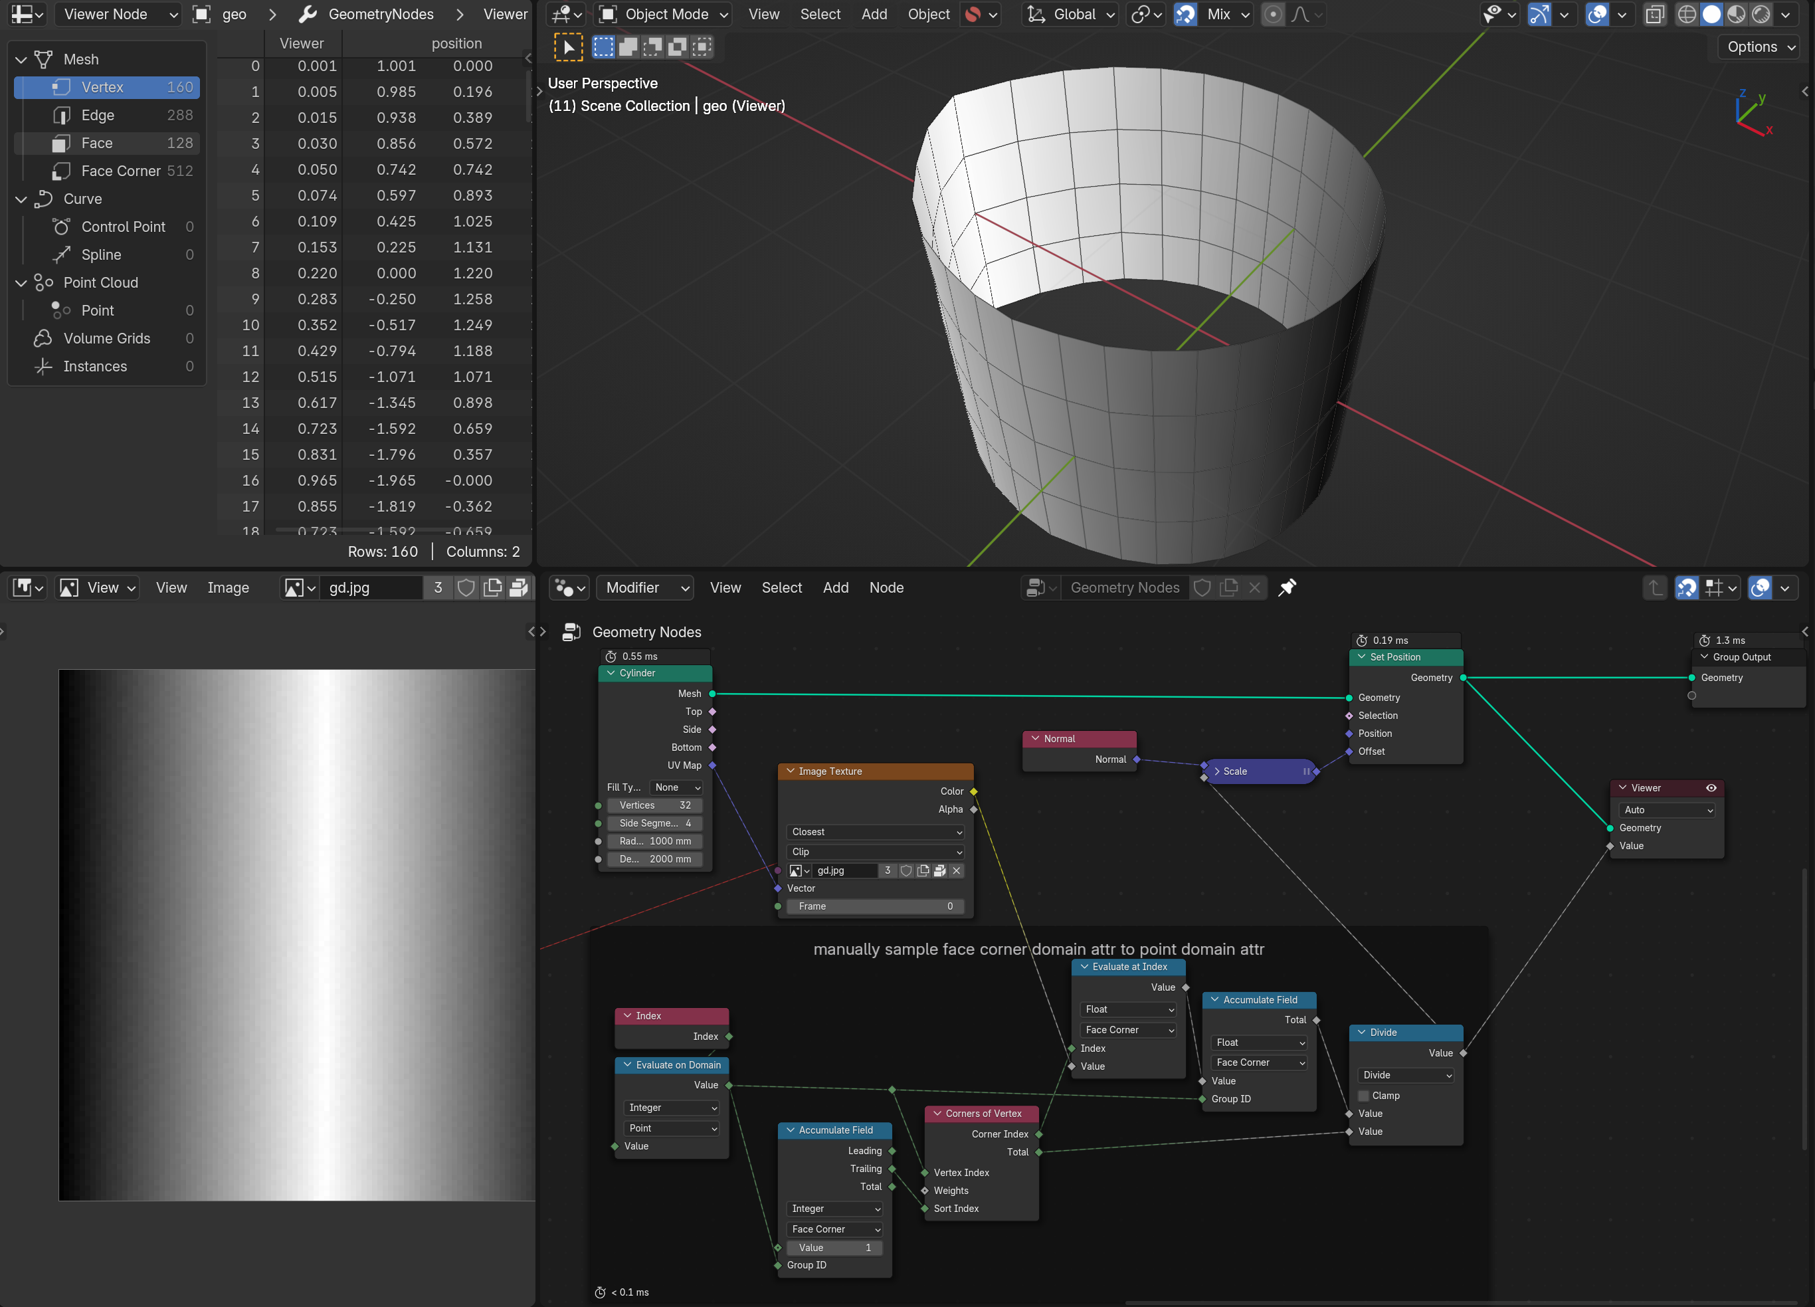Collapse the Mesh tree section

coord(22,59)
